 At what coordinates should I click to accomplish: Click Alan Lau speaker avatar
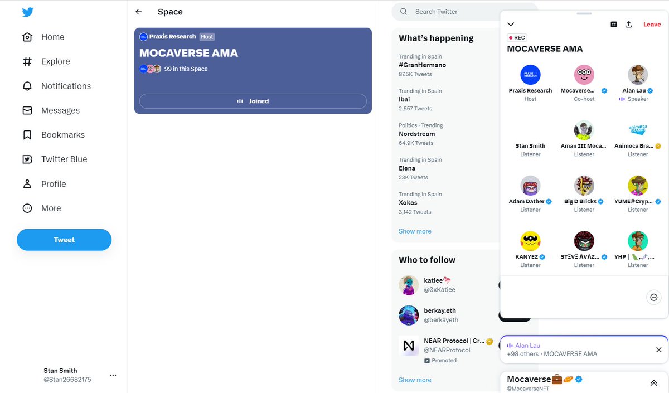(638, 75)
